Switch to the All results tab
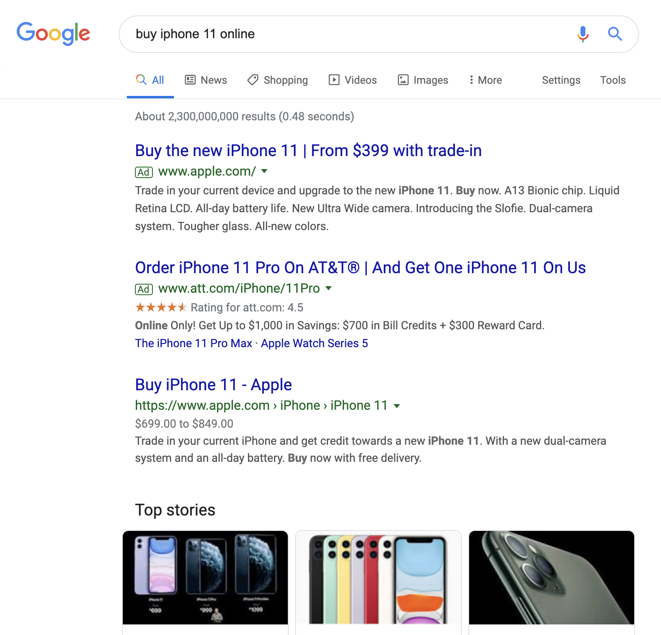 150,80
